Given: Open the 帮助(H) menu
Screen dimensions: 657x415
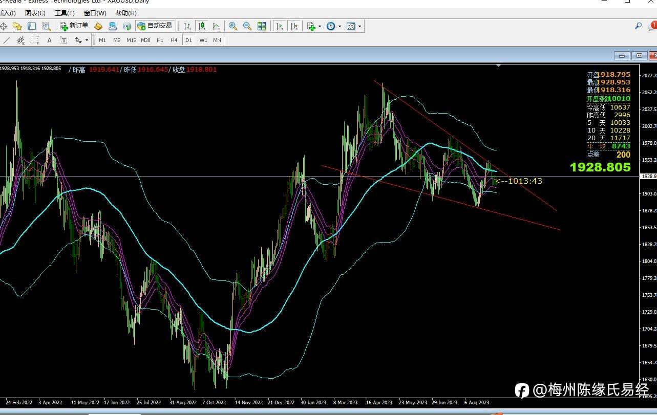Looking at the screenshot, I should tap(126, 13).
